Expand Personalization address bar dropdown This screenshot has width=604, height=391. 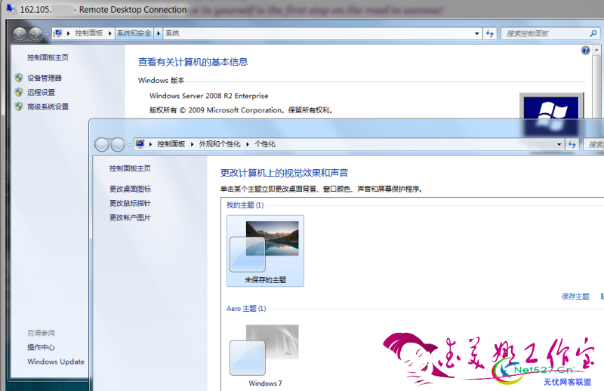(x=559, y=144)
